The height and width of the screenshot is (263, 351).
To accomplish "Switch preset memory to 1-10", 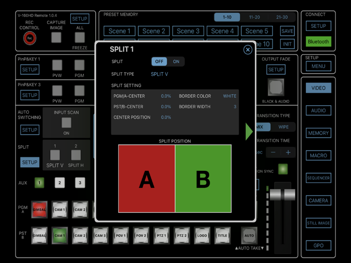I will [x=227, y=17].
